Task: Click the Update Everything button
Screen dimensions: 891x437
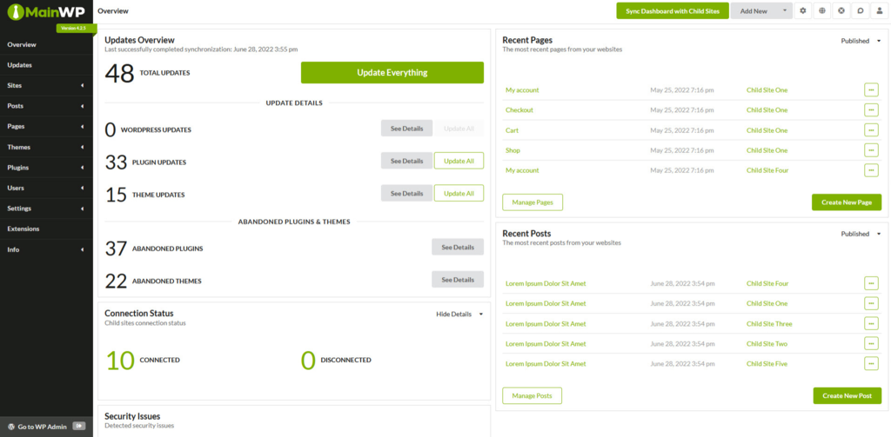Action: tap(392, 73)
